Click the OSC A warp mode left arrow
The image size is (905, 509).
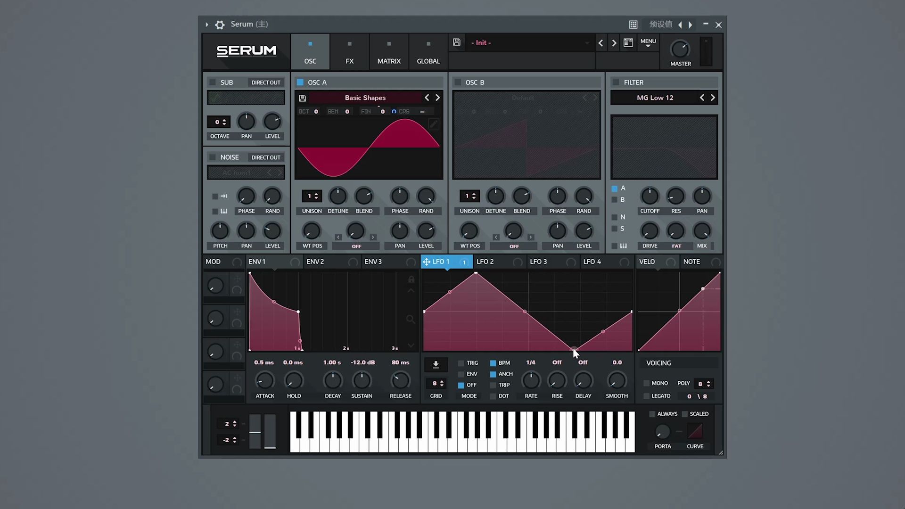338,237
